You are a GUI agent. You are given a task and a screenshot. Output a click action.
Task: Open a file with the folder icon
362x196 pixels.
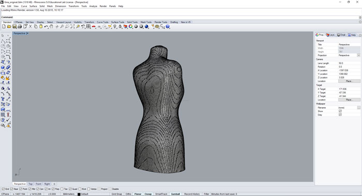pos(9,27)
